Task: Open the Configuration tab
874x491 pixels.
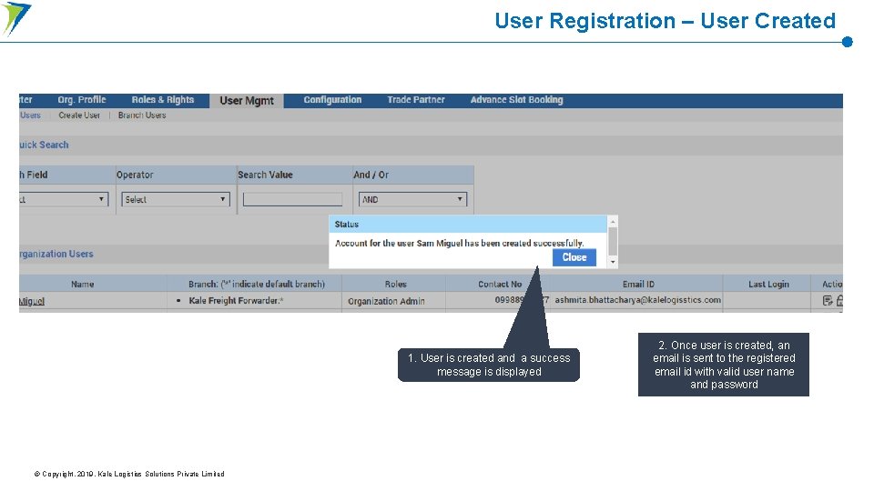Action: (x=332, y=100)
